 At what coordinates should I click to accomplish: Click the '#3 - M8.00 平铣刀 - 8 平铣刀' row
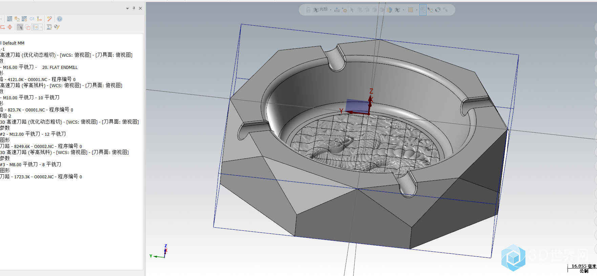pyautogui.click(x=30, y=165)
